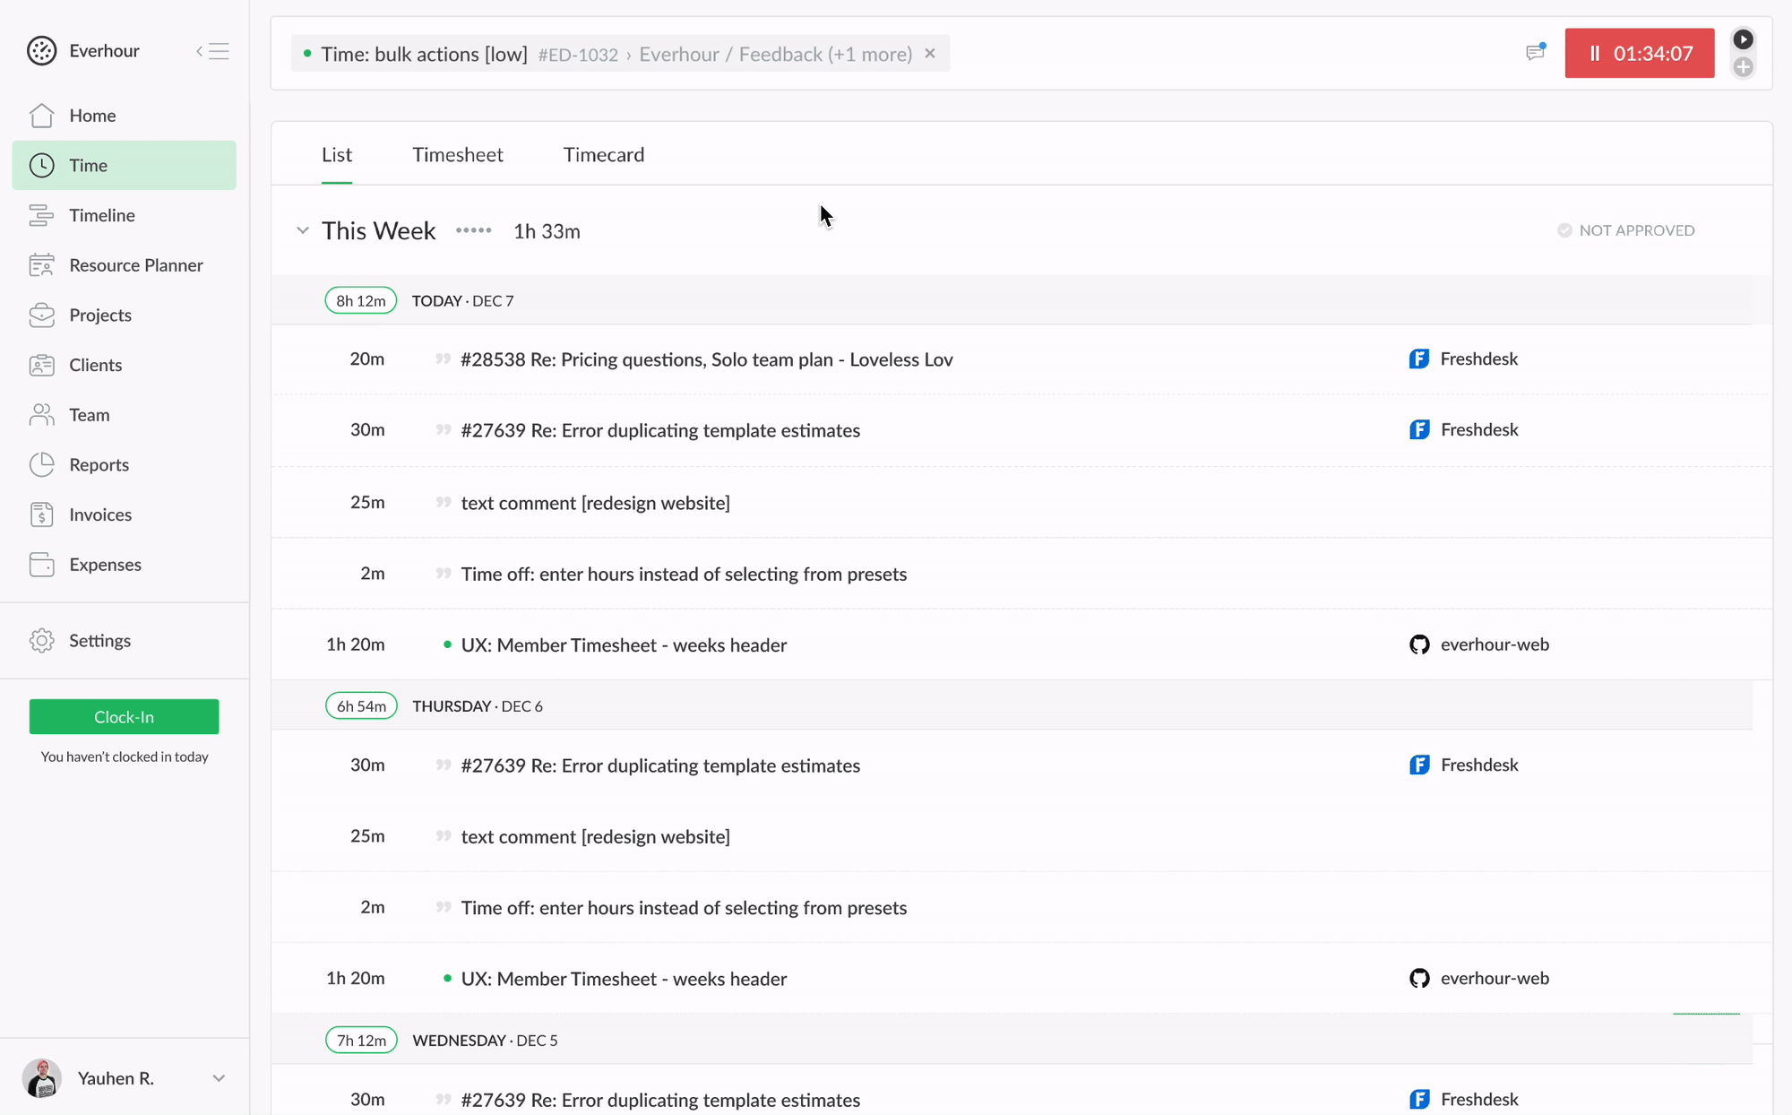Toggle the NOT APPROVED status check
Viewport: 1792px width, 1115px height.
(1564, 230)
